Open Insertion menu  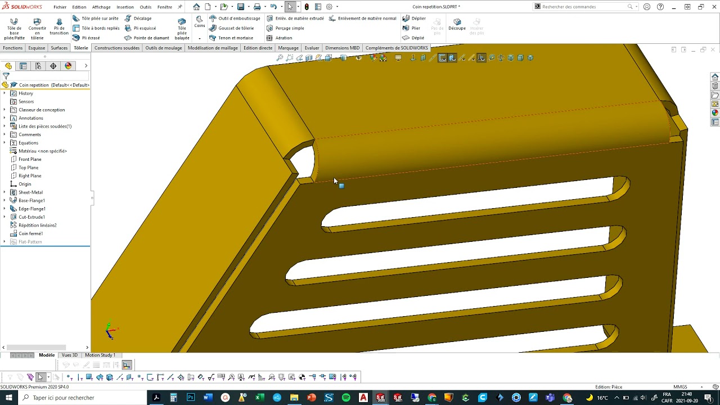(125, 7)
